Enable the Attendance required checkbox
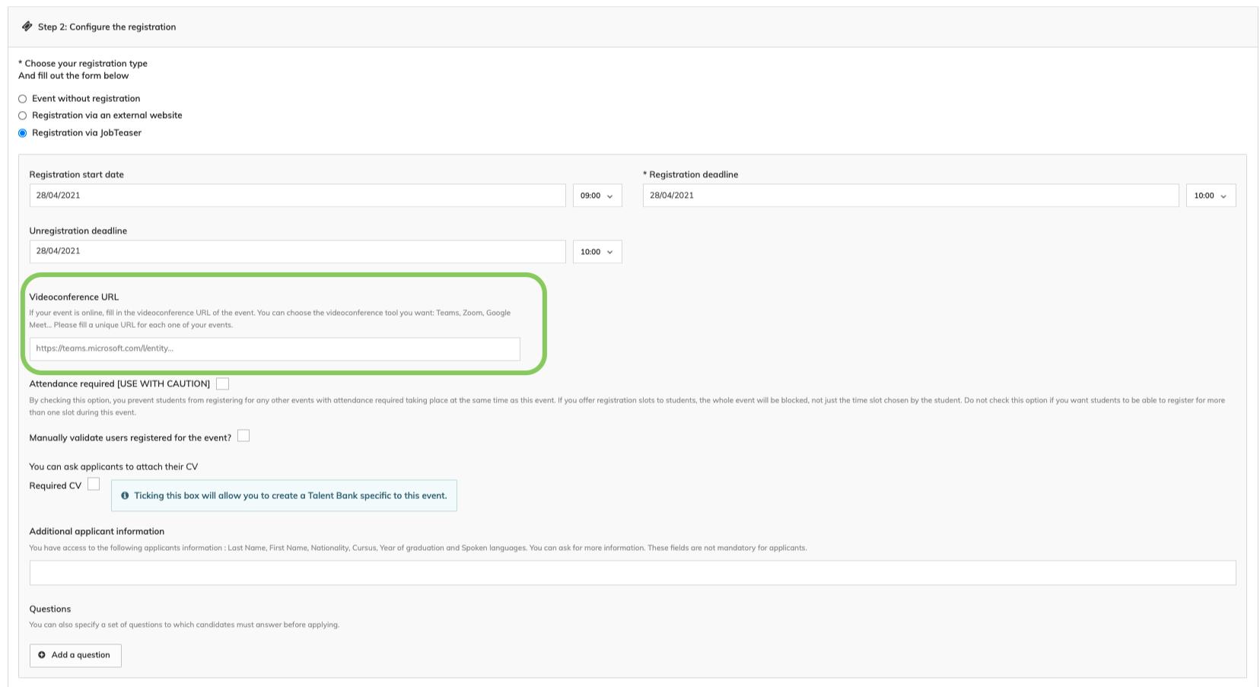This screenshot has height=687, width=1260. pyautogui.click(x=222, y=383)
